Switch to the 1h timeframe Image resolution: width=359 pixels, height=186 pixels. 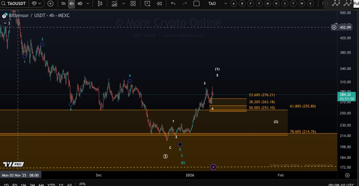point(63,4)
